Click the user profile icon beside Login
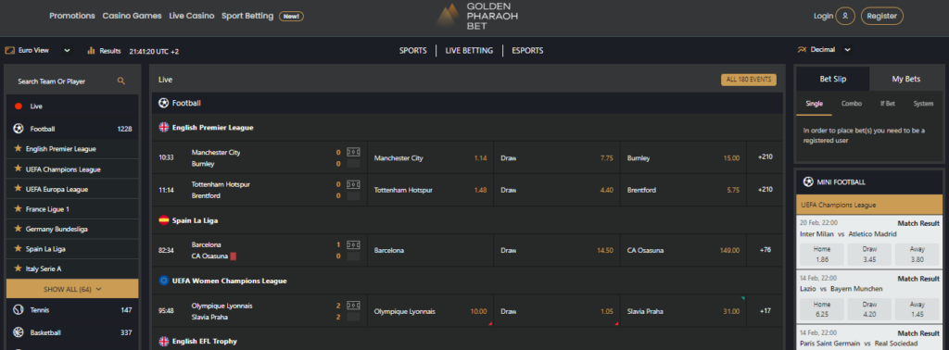 (x=845, y=17)
